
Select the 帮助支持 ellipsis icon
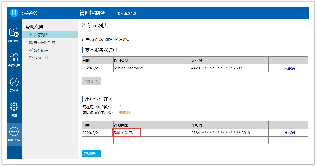click(x=14, y=132)
